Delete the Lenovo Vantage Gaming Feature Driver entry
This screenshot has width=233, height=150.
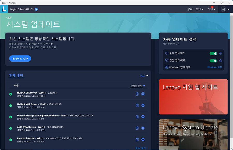137,117
